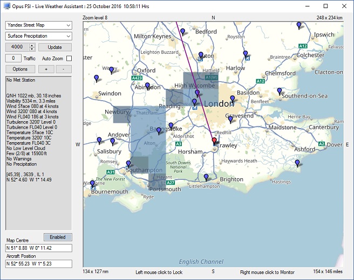Click the 'Wind S'face 080 at 4 knots' line
The height and width of the screenshot is (280, 354).
32,106
